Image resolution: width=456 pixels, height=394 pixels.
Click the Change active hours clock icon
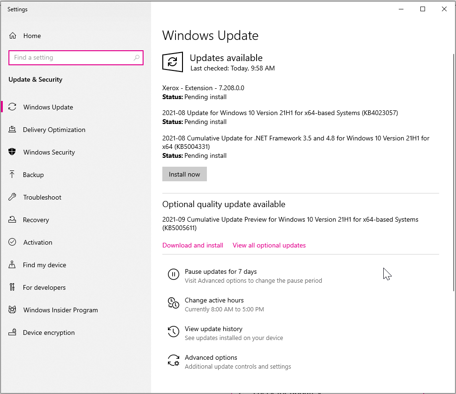pyautogui.click(x=173, y=303)
